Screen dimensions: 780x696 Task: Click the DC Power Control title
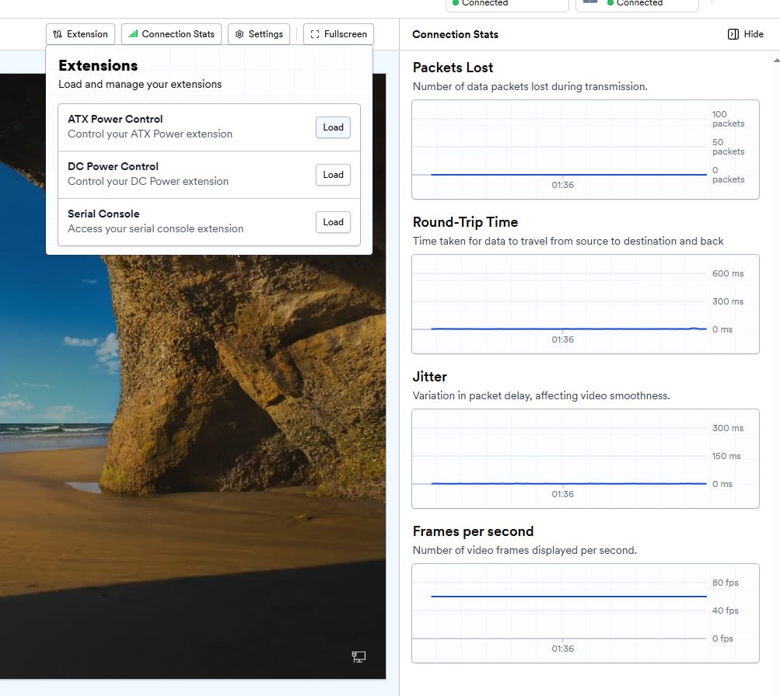click(x=113, y=166)
